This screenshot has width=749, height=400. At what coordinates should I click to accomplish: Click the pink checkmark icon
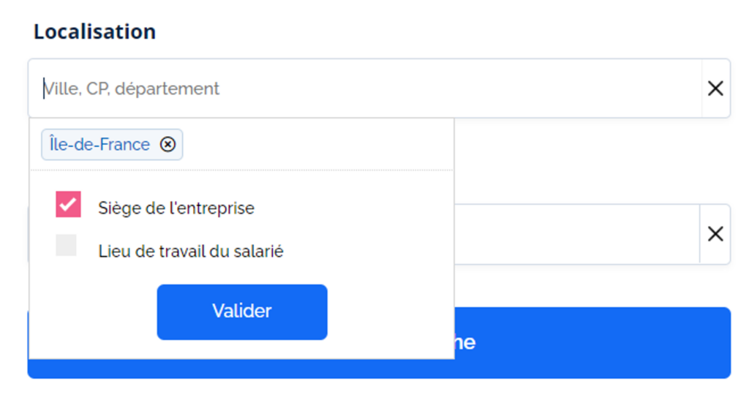68,204
